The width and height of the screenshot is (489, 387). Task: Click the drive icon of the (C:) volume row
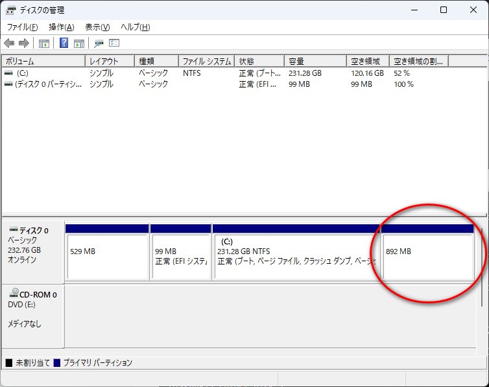pos(9,73)
